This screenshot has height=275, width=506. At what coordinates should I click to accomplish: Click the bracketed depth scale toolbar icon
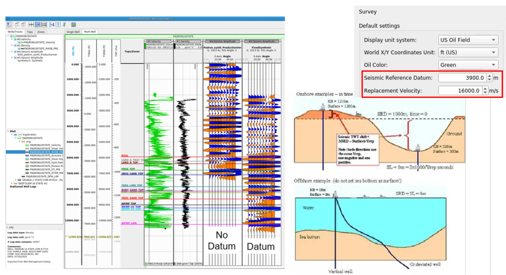point(58,24)
